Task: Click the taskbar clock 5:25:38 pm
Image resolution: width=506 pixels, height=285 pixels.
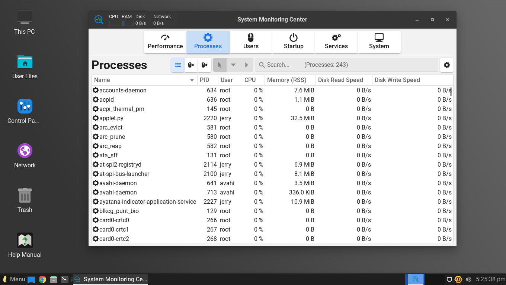Action: pyautogui.click(x=490, y=279)
